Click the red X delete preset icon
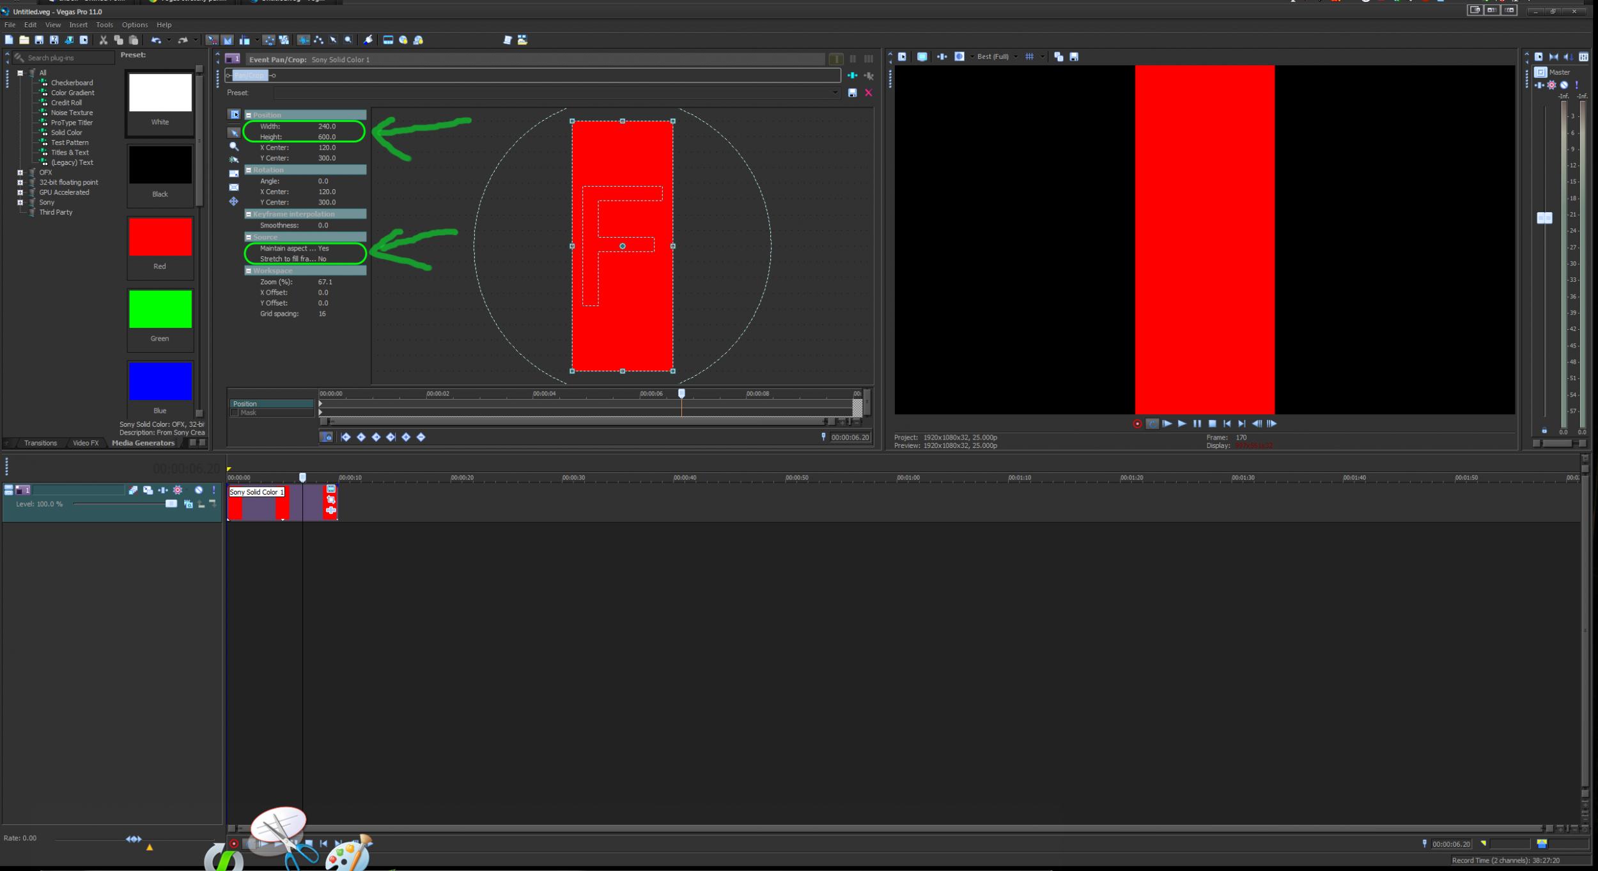This screenshot has height=871, width=1598. [x=868, y=93]
